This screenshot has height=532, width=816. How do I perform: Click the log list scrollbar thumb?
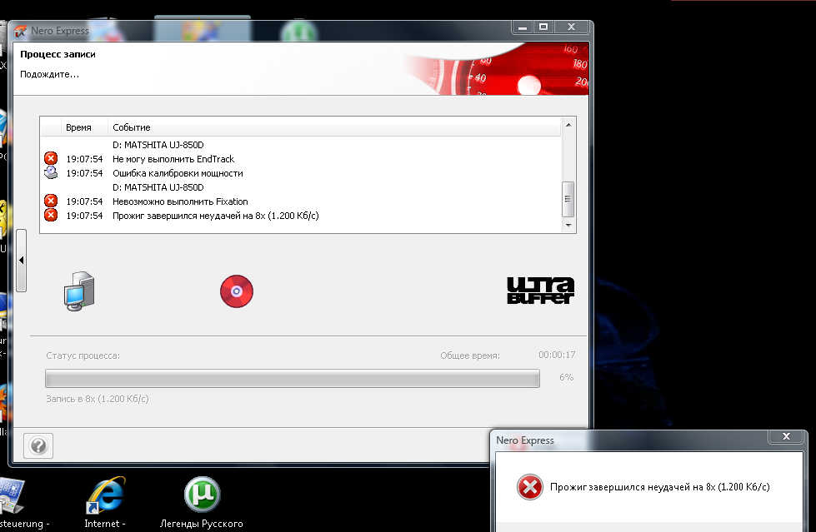tap(568, 199)
